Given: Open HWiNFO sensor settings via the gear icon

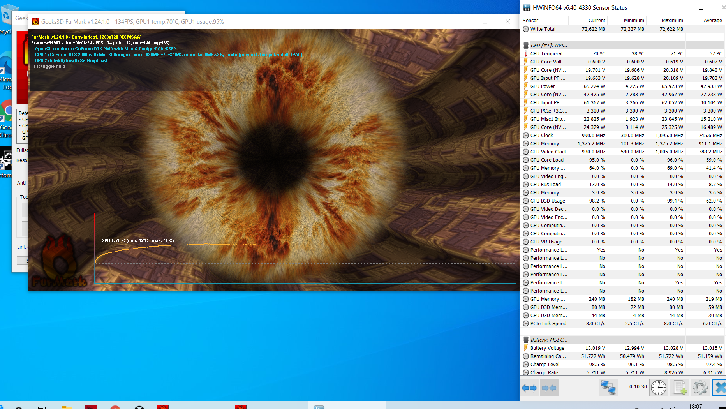Looking at the screenshot, I should pos(700,388).
